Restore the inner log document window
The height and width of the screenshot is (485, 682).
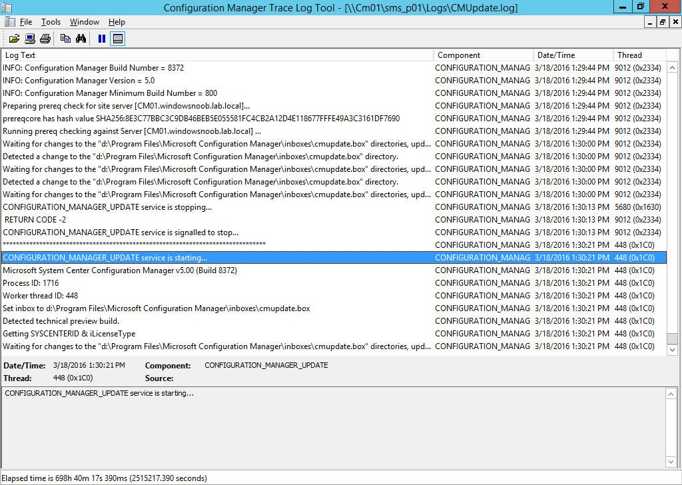(663, 22)
